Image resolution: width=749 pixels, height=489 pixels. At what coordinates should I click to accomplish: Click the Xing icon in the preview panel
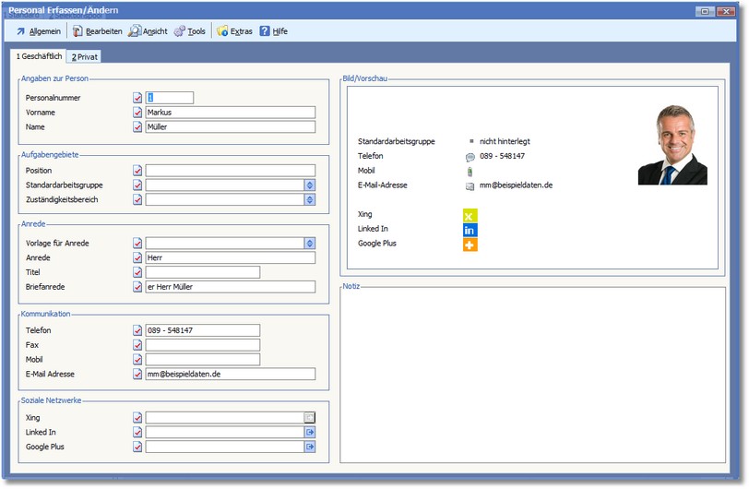470,215
